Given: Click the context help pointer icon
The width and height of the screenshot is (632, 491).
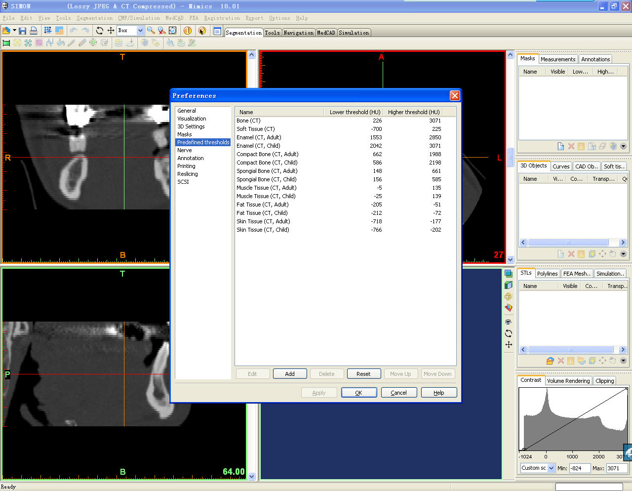Looking at the screenshot, I should (202, 31).
